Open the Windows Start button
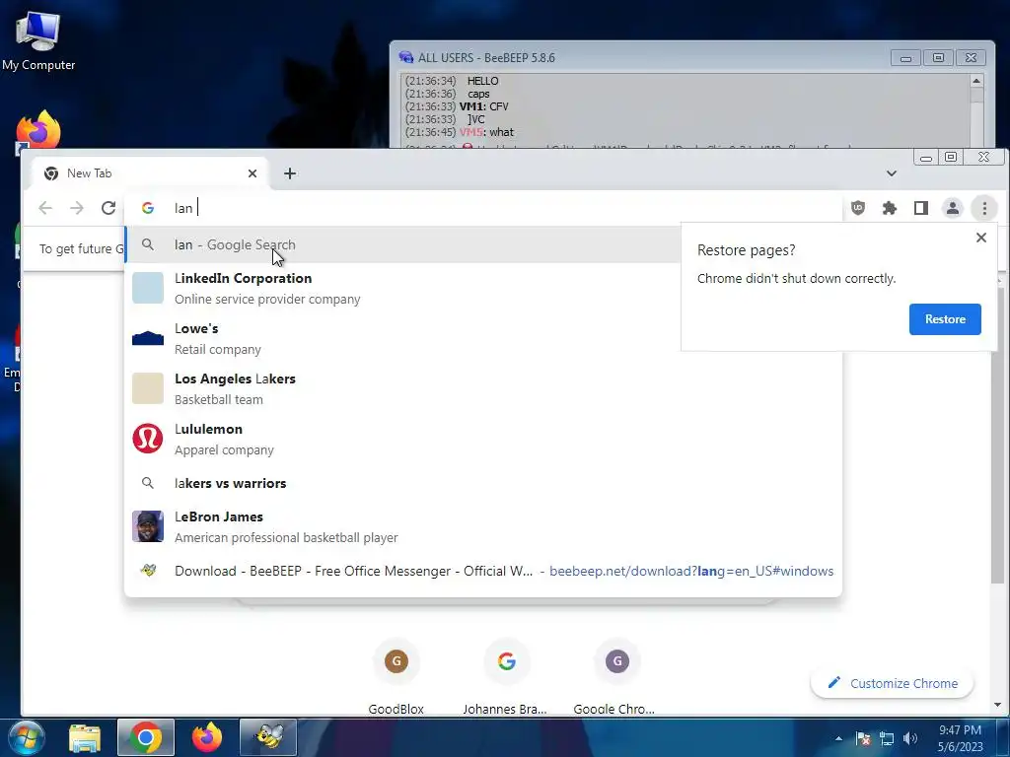Viewport: 1010px width, 757px height. [x=27, y=737]
